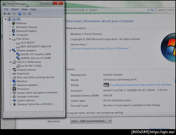The image size is (176, 135).
Task: Click the Display adapters category icon
Action: tap(14, 50)
